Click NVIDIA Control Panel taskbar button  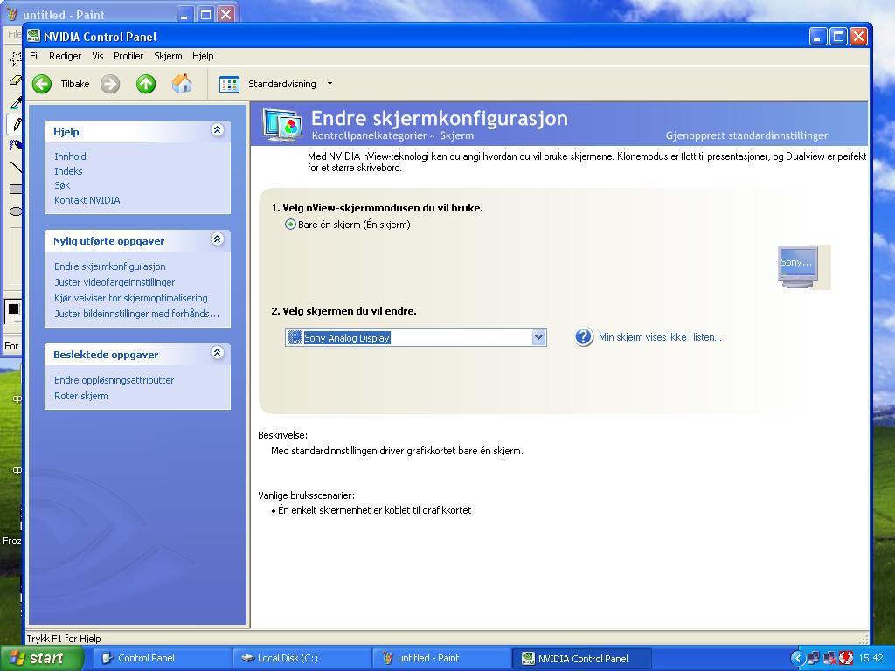[581, 659]
